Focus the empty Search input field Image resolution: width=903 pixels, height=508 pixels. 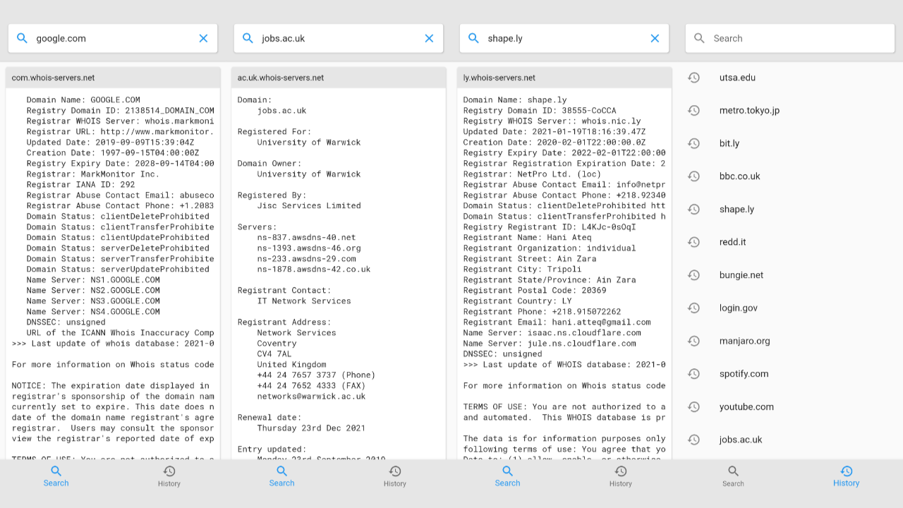(x=790, y=38)
